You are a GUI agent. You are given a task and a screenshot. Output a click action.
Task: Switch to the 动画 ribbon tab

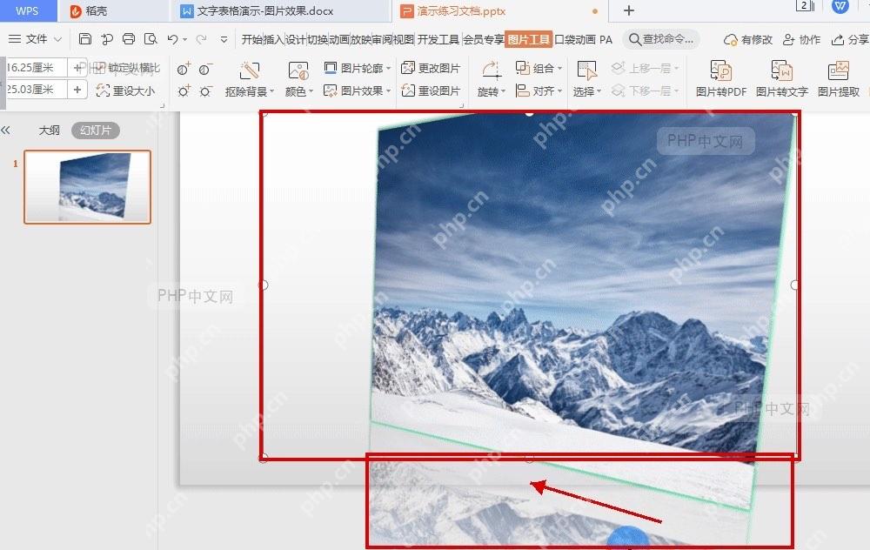click(x=339, y=39)
